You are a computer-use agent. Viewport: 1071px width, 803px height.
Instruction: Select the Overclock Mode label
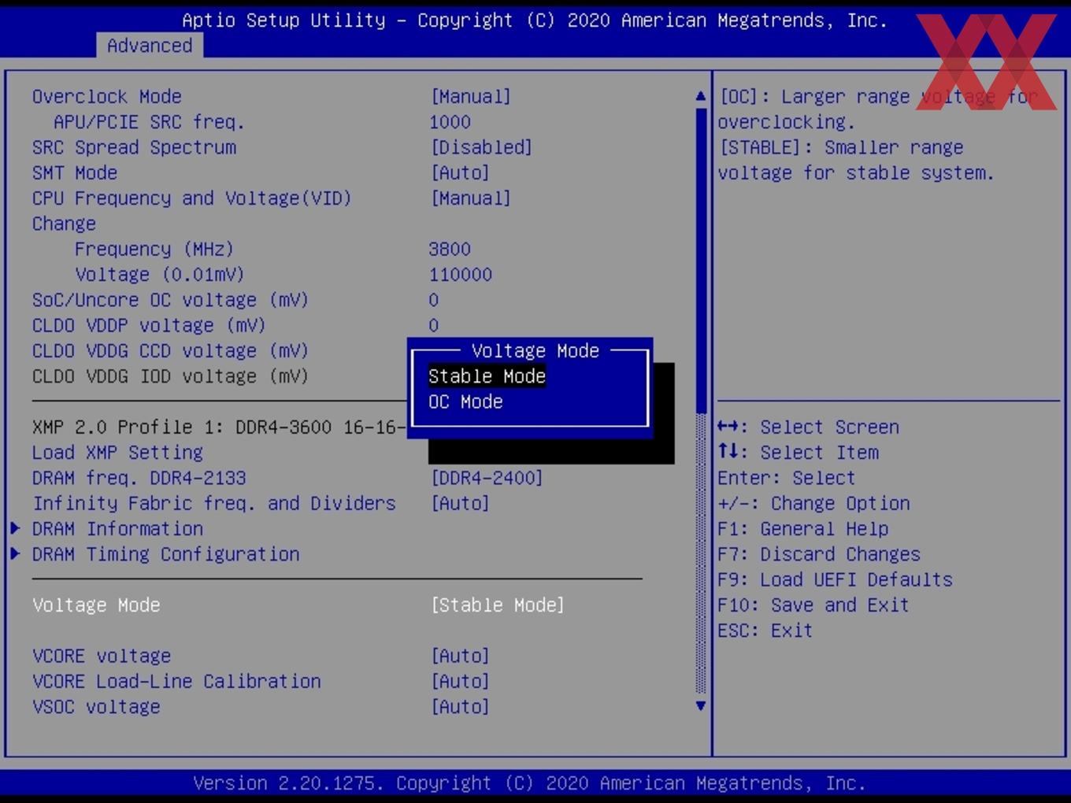pos(106,96)
